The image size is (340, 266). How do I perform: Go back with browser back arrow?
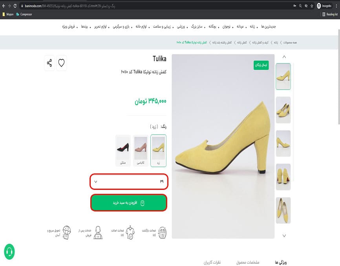(x=4, y=6)
